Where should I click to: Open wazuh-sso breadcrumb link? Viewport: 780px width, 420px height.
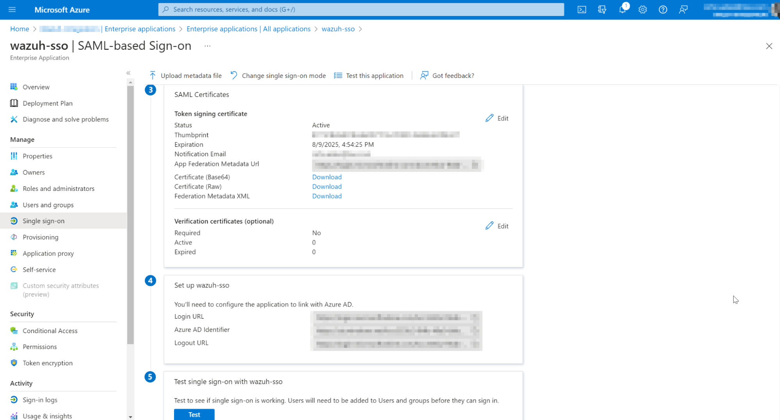point(338,29)
